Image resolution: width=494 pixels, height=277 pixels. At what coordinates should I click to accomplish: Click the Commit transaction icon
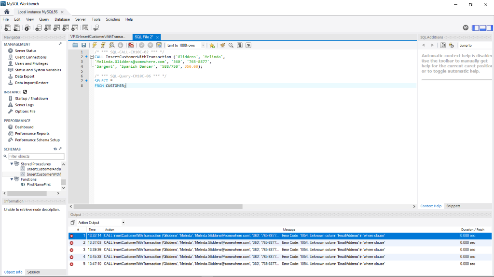142,45
